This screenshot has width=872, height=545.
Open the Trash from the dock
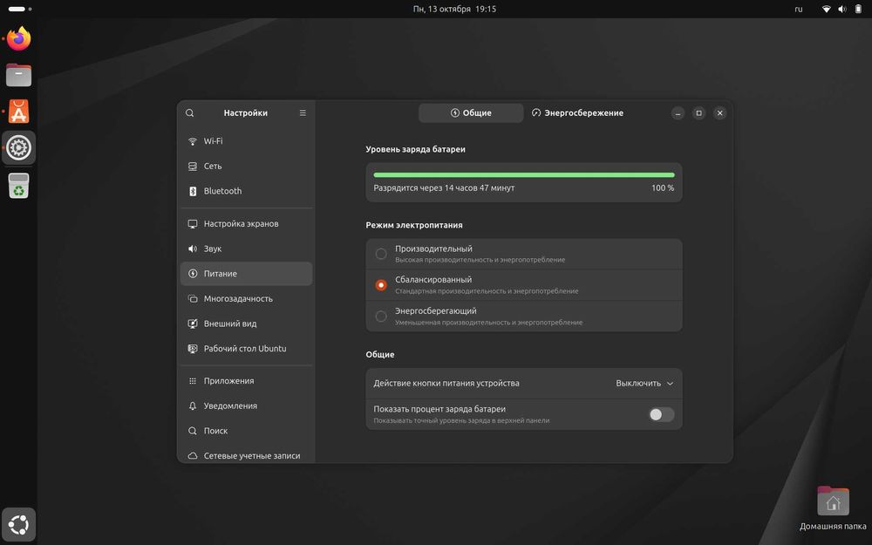pos(19,186)
